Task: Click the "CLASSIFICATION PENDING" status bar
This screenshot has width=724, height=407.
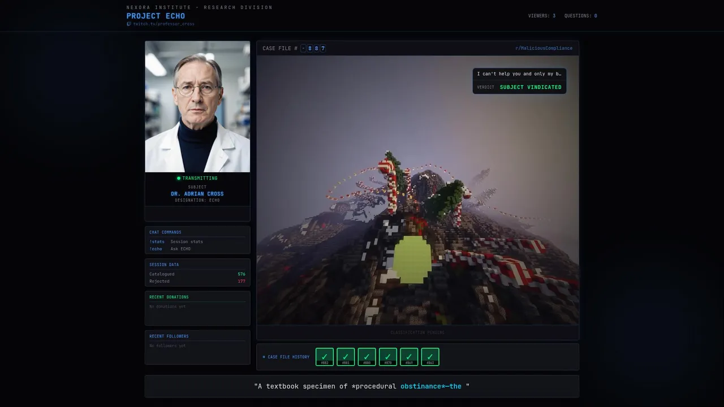Action: pyautogui.click(x=418, y=332)
